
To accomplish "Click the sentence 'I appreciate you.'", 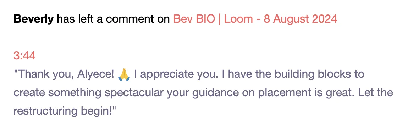I will [x=178, y=75].
